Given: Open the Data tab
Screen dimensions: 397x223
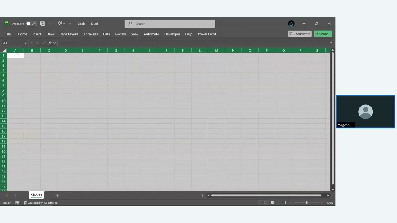Looking at the screenshot, I should (106, 34).
